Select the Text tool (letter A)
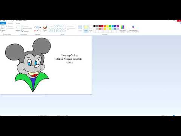Screen dimensions: 181x136 point(40,27)
